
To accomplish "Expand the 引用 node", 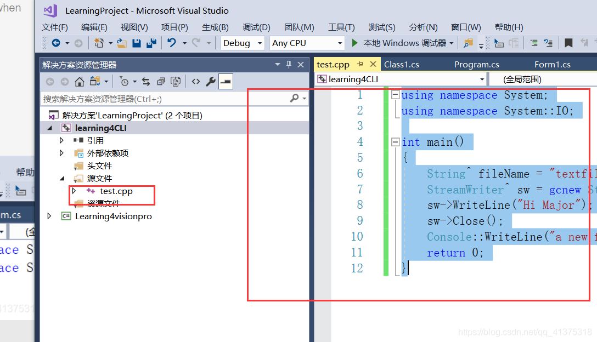I will (x=61, y=140).
